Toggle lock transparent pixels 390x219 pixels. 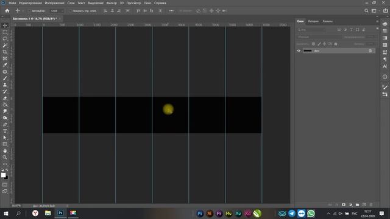[313, 44]
